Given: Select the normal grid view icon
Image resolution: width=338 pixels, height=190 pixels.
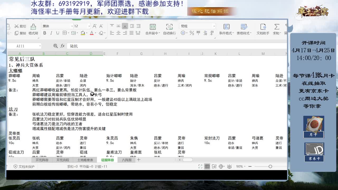Looking at the screenshot, I should 207,167.
